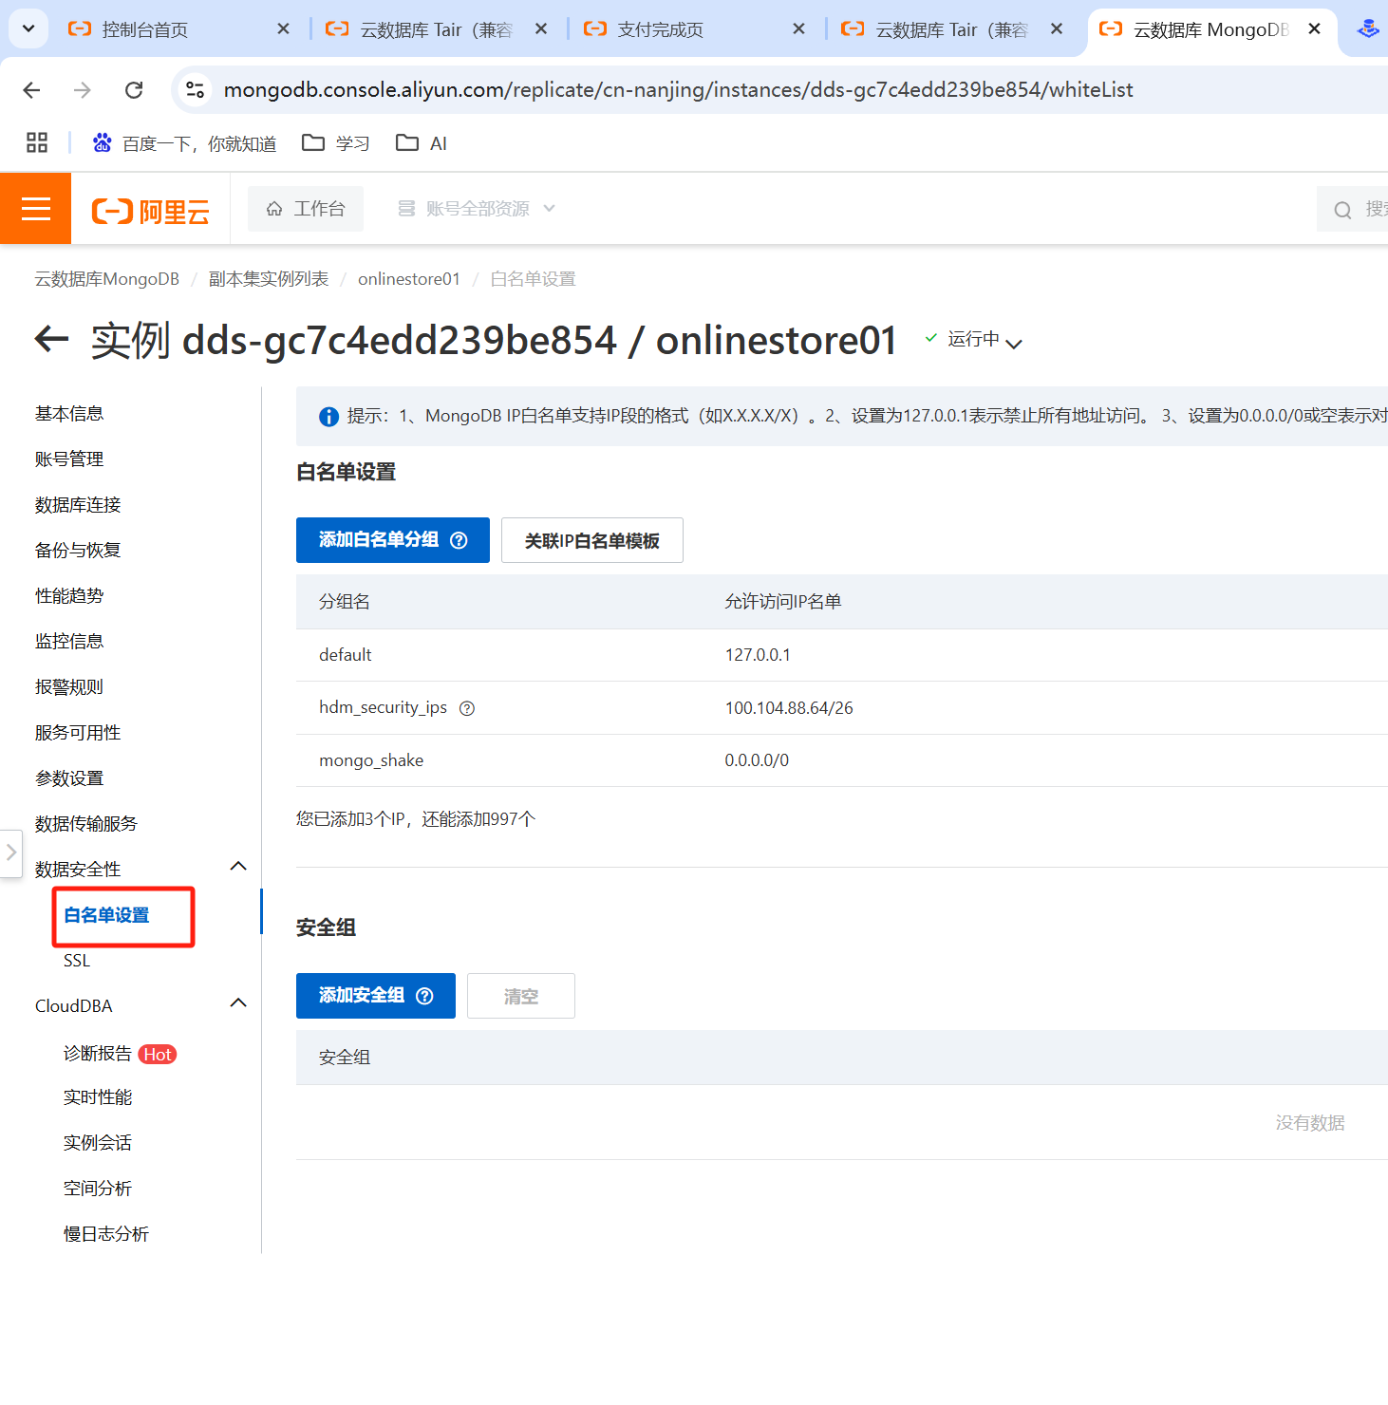Click the back arrow beside instance title

coord(51,339)
